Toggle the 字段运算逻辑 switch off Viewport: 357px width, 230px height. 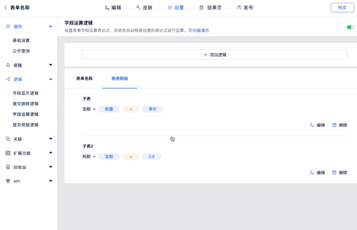(350, 27)
